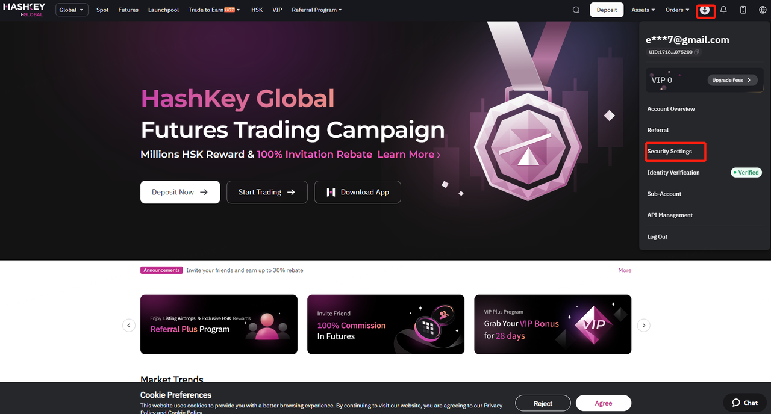Open Referral Plus Program banner

click(219, 324)
